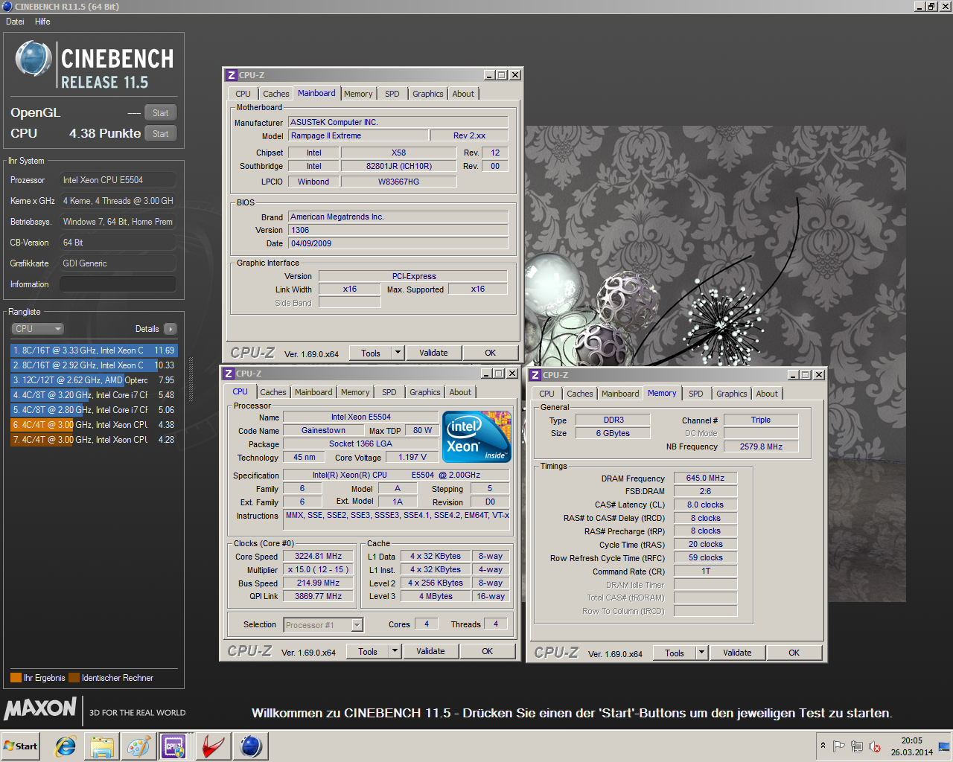Select the Cinebench taskbar icon
The width and height of the screenshot is (953, 762).
[x=251, y=746]
